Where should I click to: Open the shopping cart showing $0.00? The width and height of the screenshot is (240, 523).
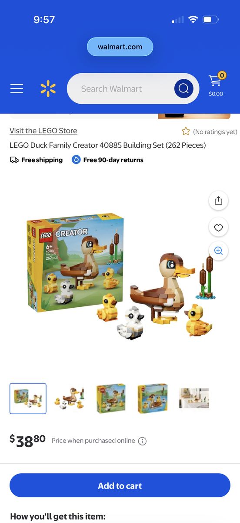coord(216,85)
